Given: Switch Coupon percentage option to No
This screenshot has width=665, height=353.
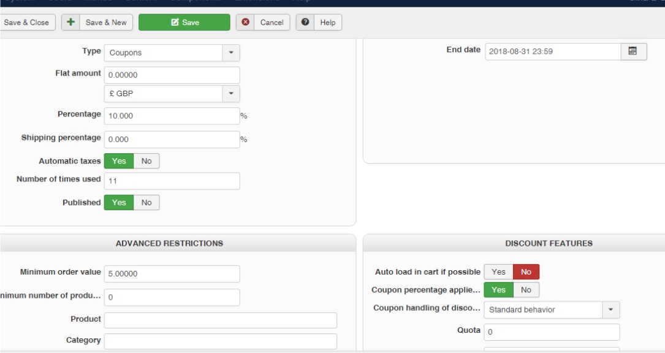Looking at the screenshot, I should (x=526, y=289).
